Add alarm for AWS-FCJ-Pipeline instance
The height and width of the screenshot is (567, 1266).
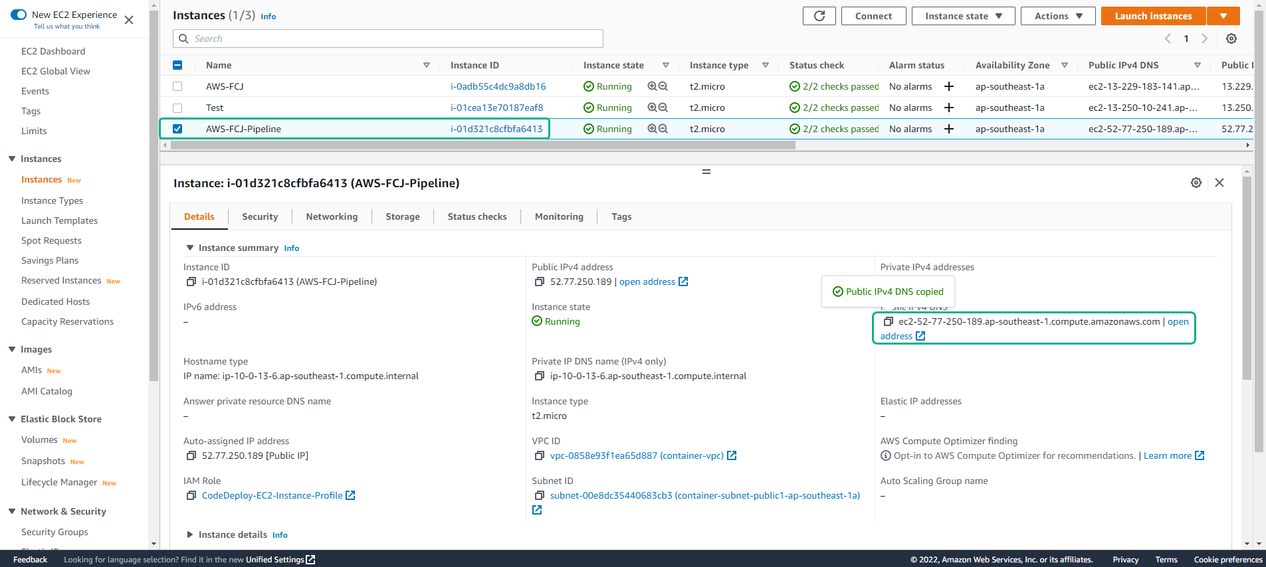click(949, 129)
